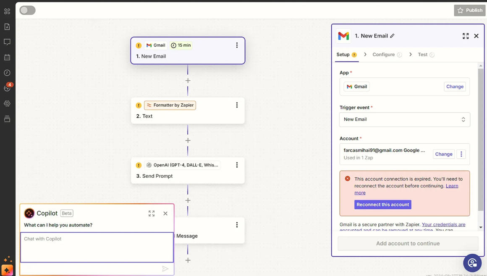Viewport: 487px width, 276px height.
Task: Select the Formatter by Zapier badge
Action: [170, 105]
